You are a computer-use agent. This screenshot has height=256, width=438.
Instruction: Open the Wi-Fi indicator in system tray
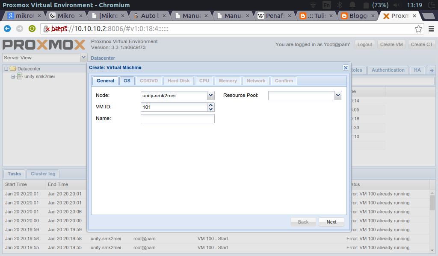(313, 5)
